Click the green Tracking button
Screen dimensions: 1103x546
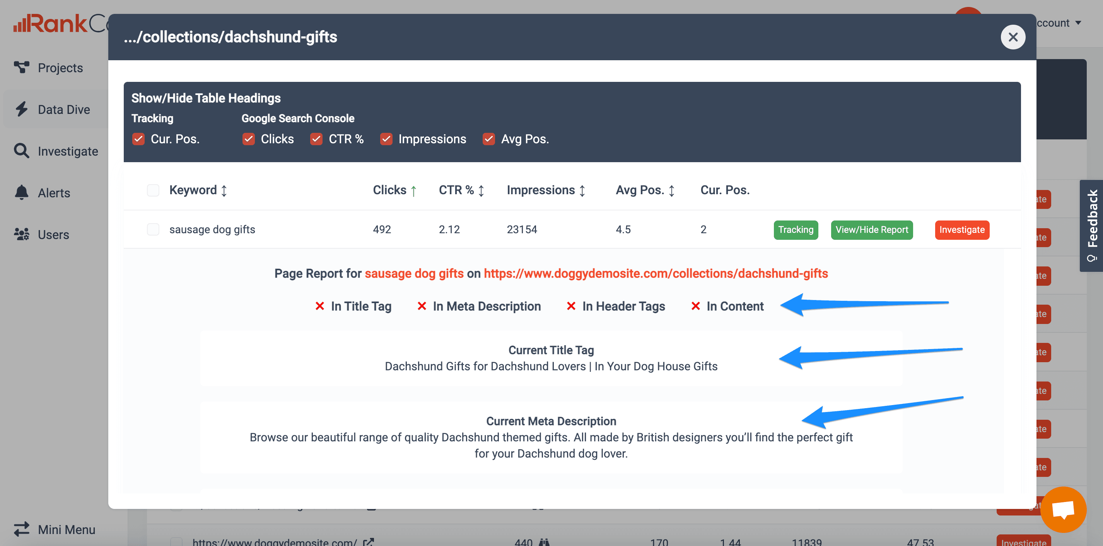[x=796, y=230]
